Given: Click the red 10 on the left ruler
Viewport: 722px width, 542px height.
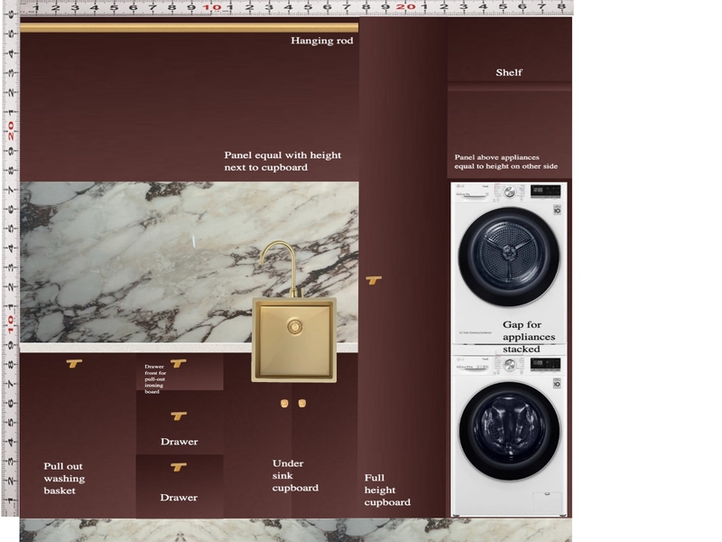Looking at the screenshot, I should coord(10,325).
